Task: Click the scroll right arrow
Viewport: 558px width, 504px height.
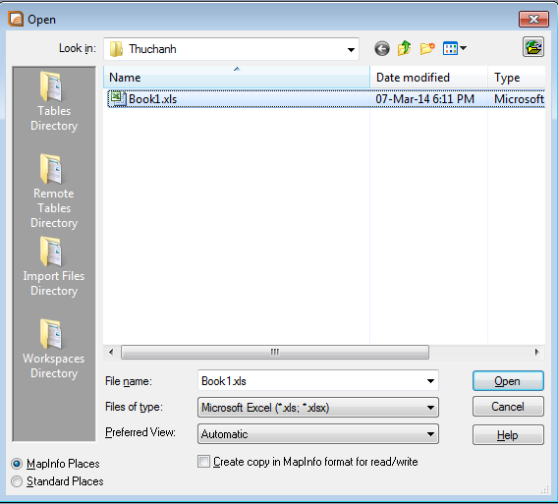Action: pos(536,352)
